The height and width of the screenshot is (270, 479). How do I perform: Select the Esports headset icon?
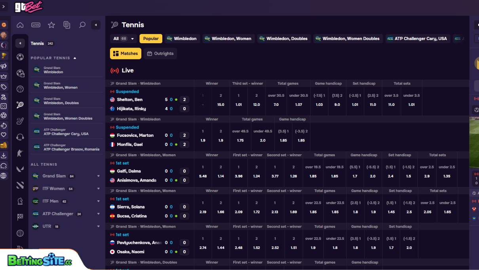coord(20,137)
